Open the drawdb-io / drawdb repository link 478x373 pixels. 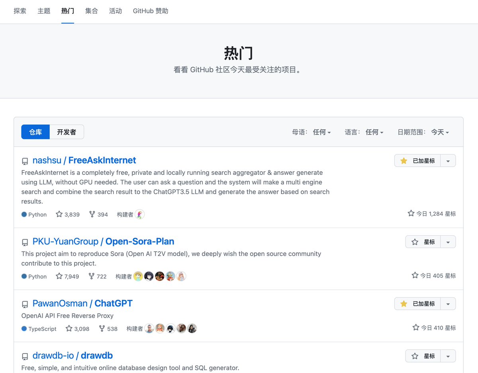[72, 356]
